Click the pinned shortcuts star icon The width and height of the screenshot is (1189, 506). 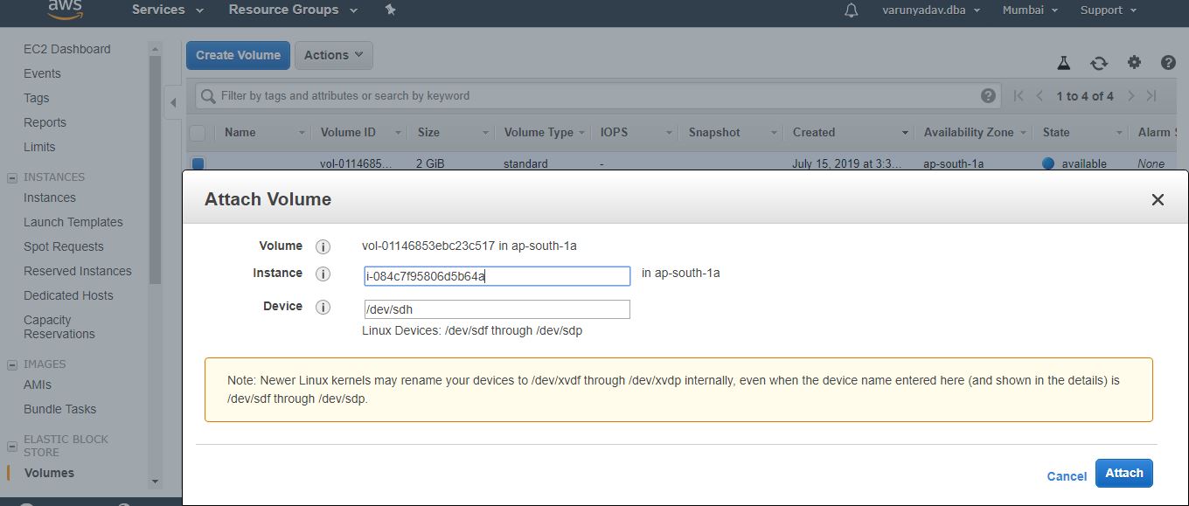(390, 10)
